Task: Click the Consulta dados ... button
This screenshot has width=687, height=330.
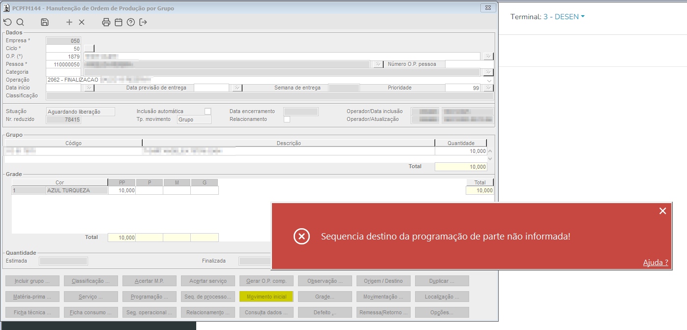Action: tap(267, 312)
